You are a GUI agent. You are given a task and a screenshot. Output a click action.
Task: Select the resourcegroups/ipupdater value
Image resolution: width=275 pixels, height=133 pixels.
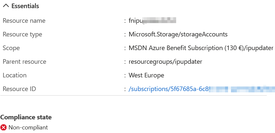click(165, 61)
